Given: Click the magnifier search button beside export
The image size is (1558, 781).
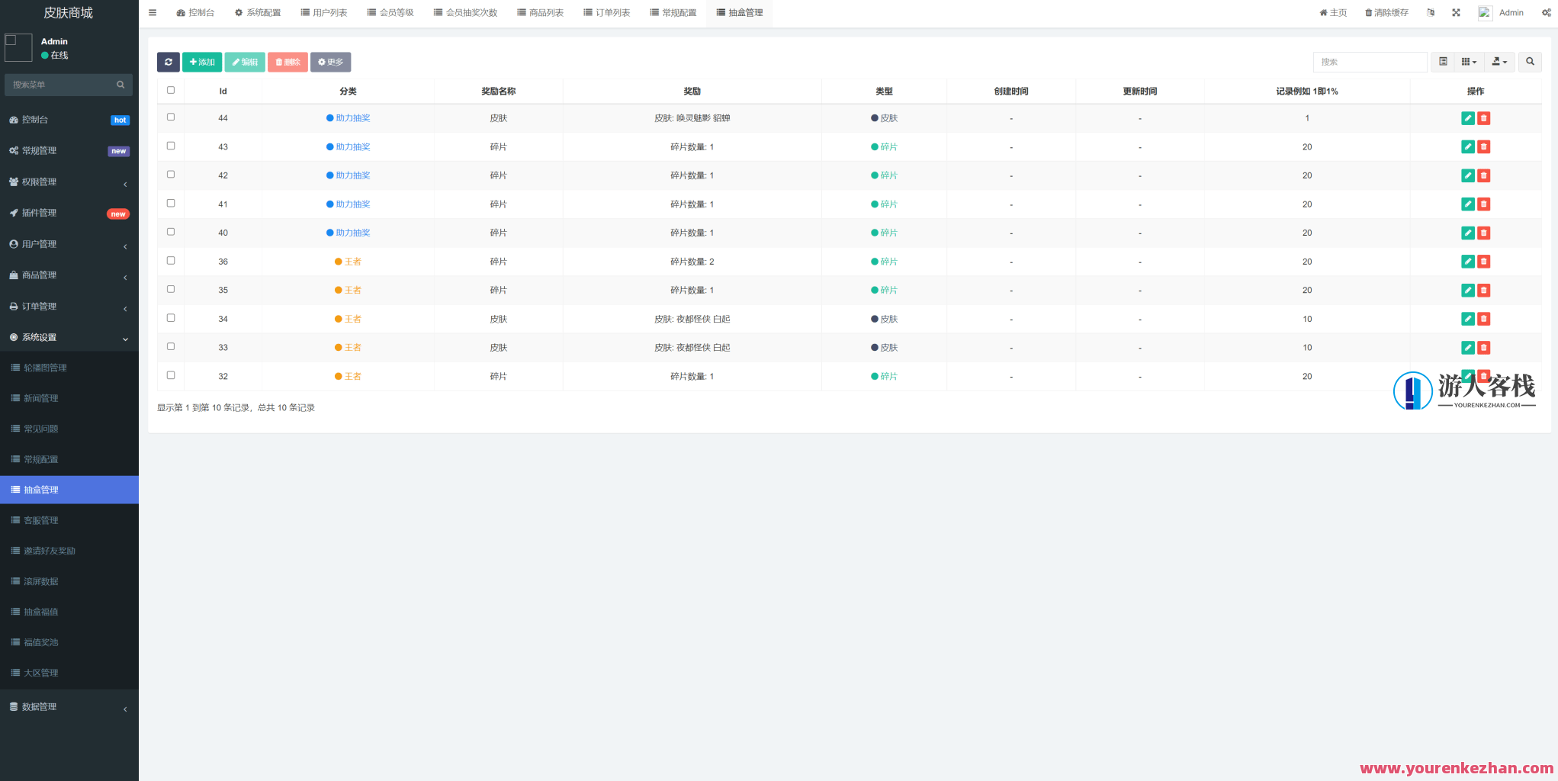Looking at the screenshot, I should pyautogui.click(x=1530, y=62).
